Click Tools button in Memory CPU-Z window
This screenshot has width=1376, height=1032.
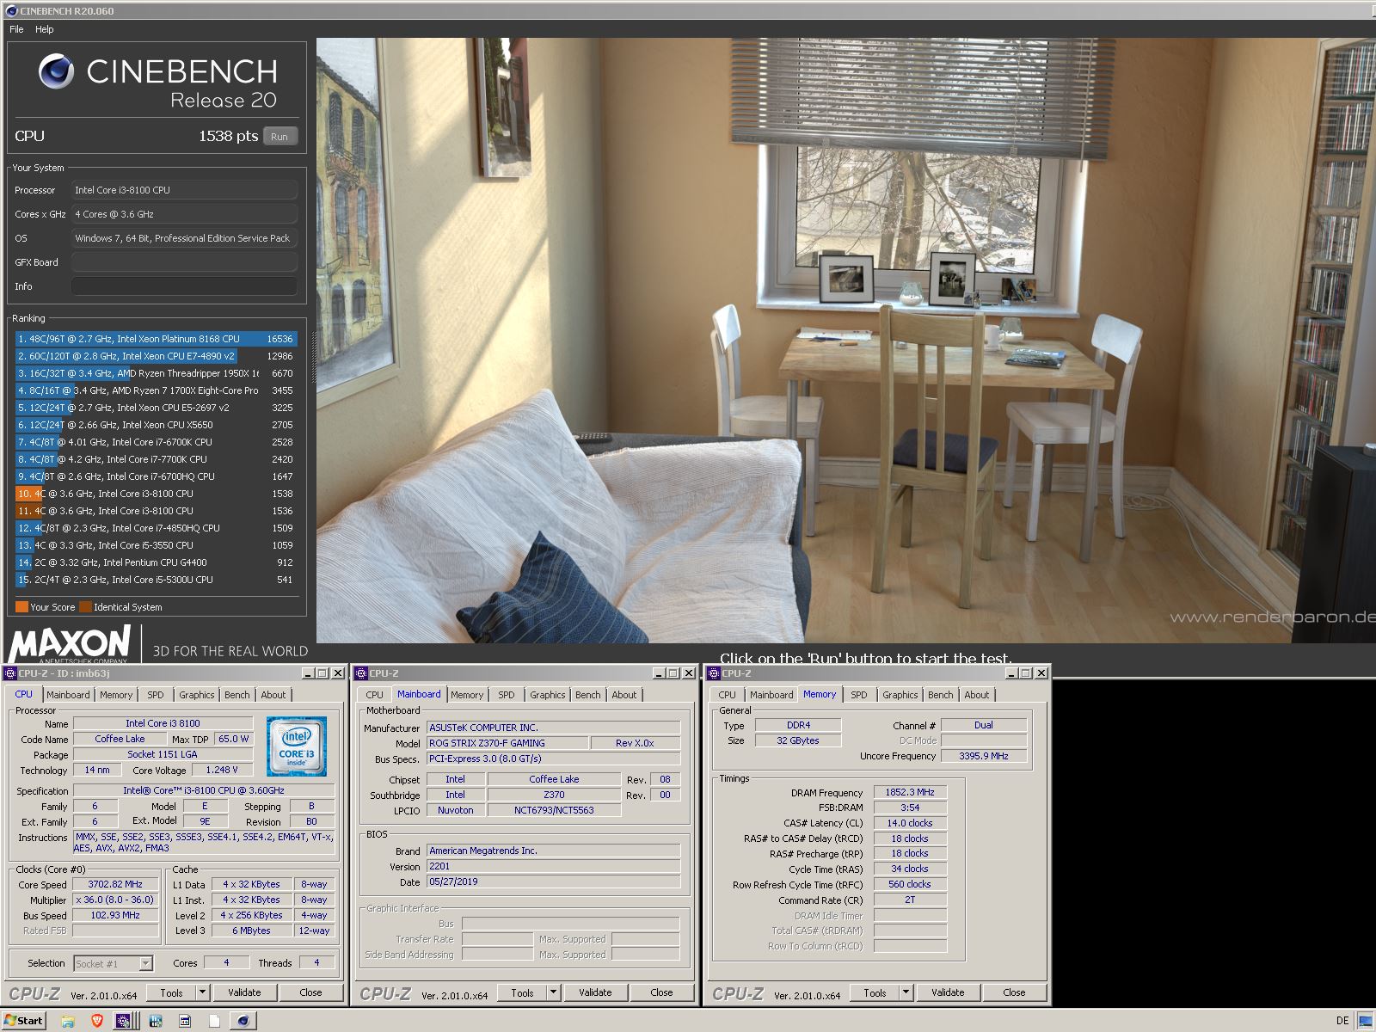click(875, 992)
